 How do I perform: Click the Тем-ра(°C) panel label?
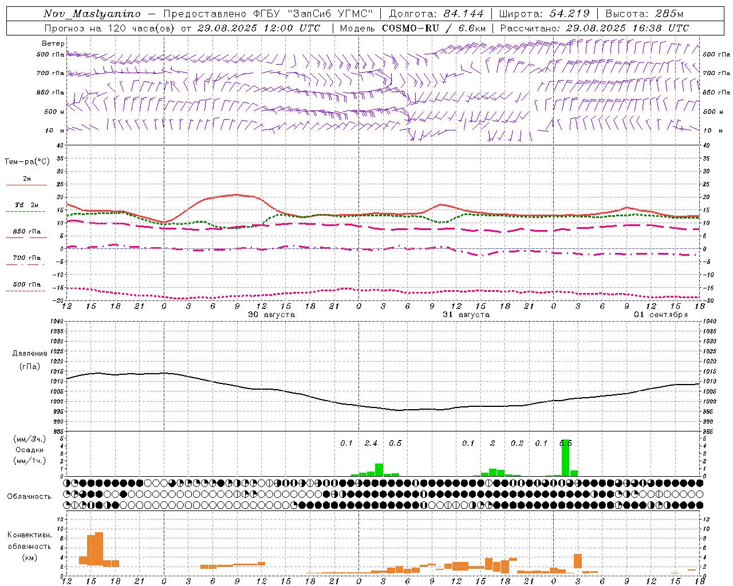(x=27, y=162)
